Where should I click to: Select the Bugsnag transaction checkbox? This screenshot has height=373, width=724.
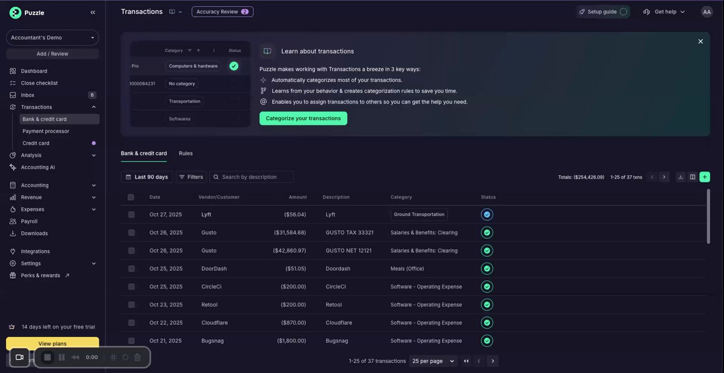(131, 341)
